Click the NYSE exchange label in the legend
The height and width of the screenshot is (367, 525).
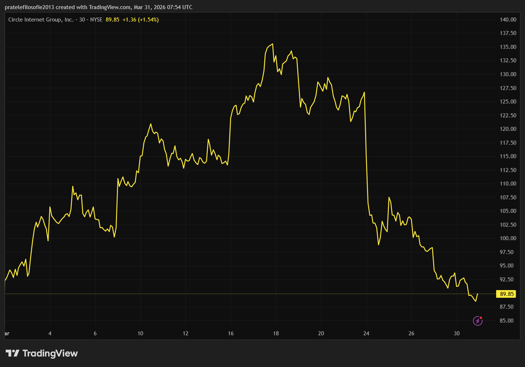point(96,20)
